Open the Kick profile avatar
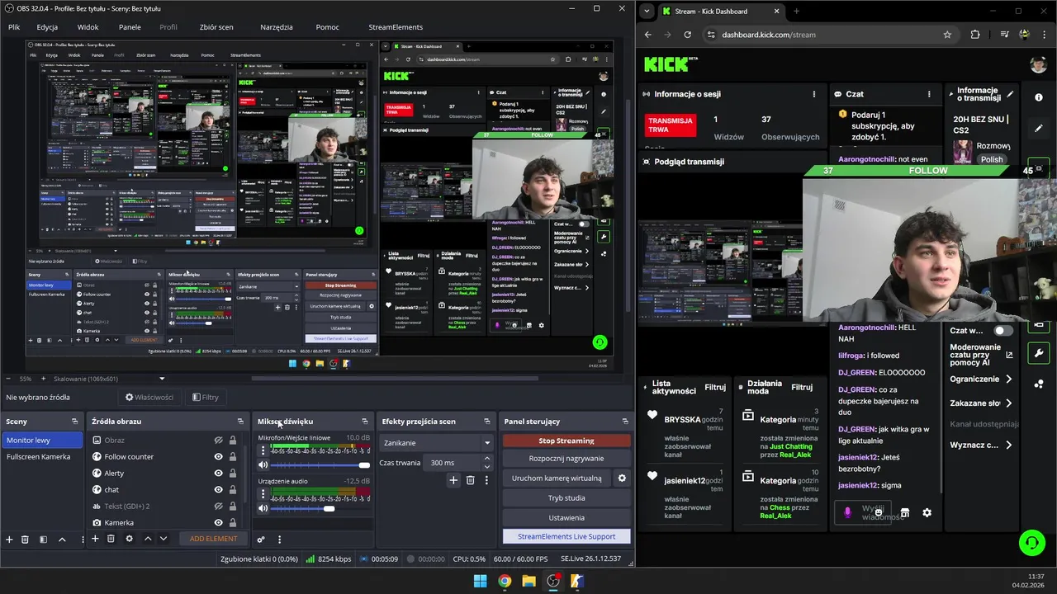Image resolution: width=1057 pixels, height=594 pixels. 1038,64
